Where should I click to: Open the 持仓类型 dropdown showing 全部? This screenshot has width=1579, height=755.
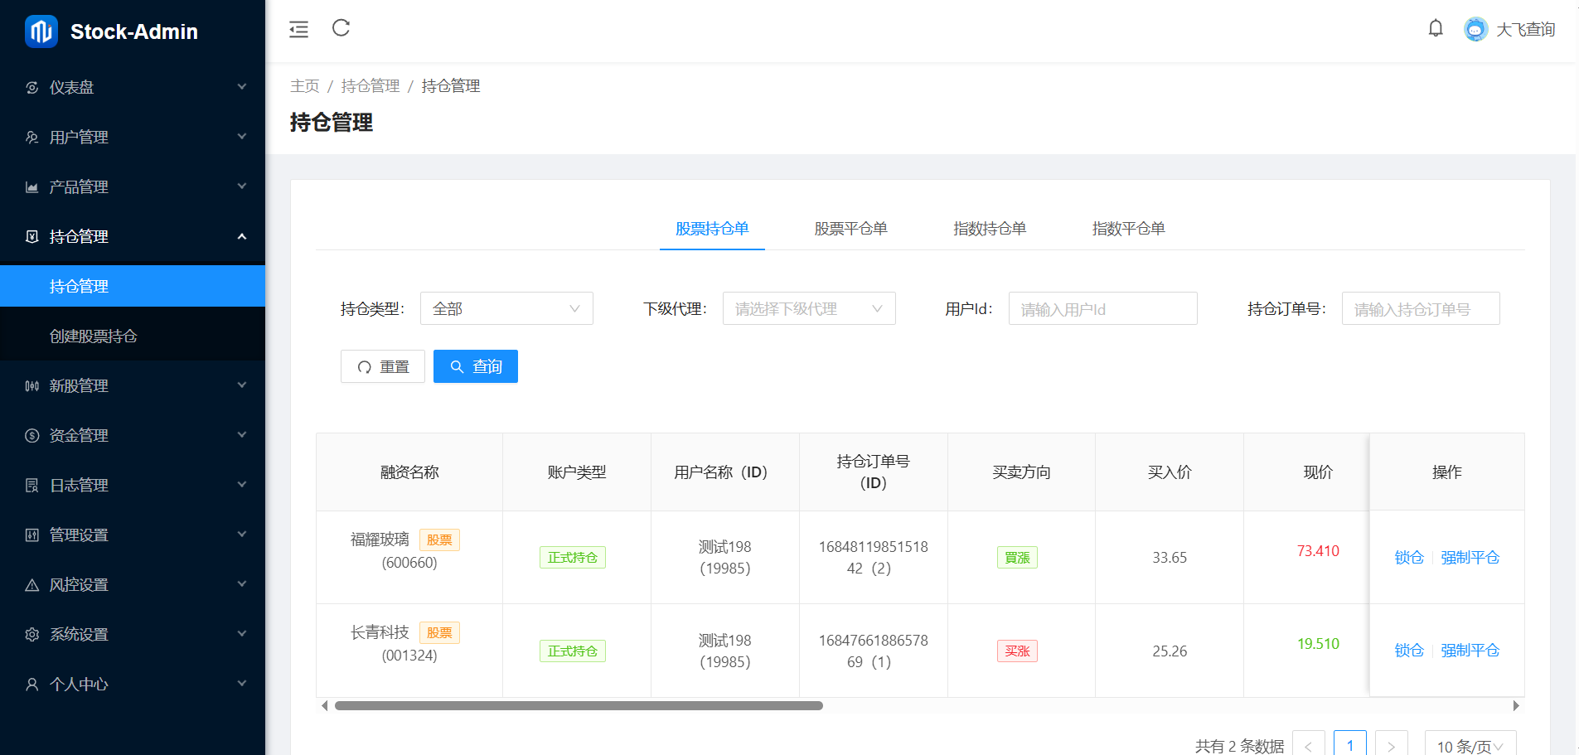click(x=506, y=309)
